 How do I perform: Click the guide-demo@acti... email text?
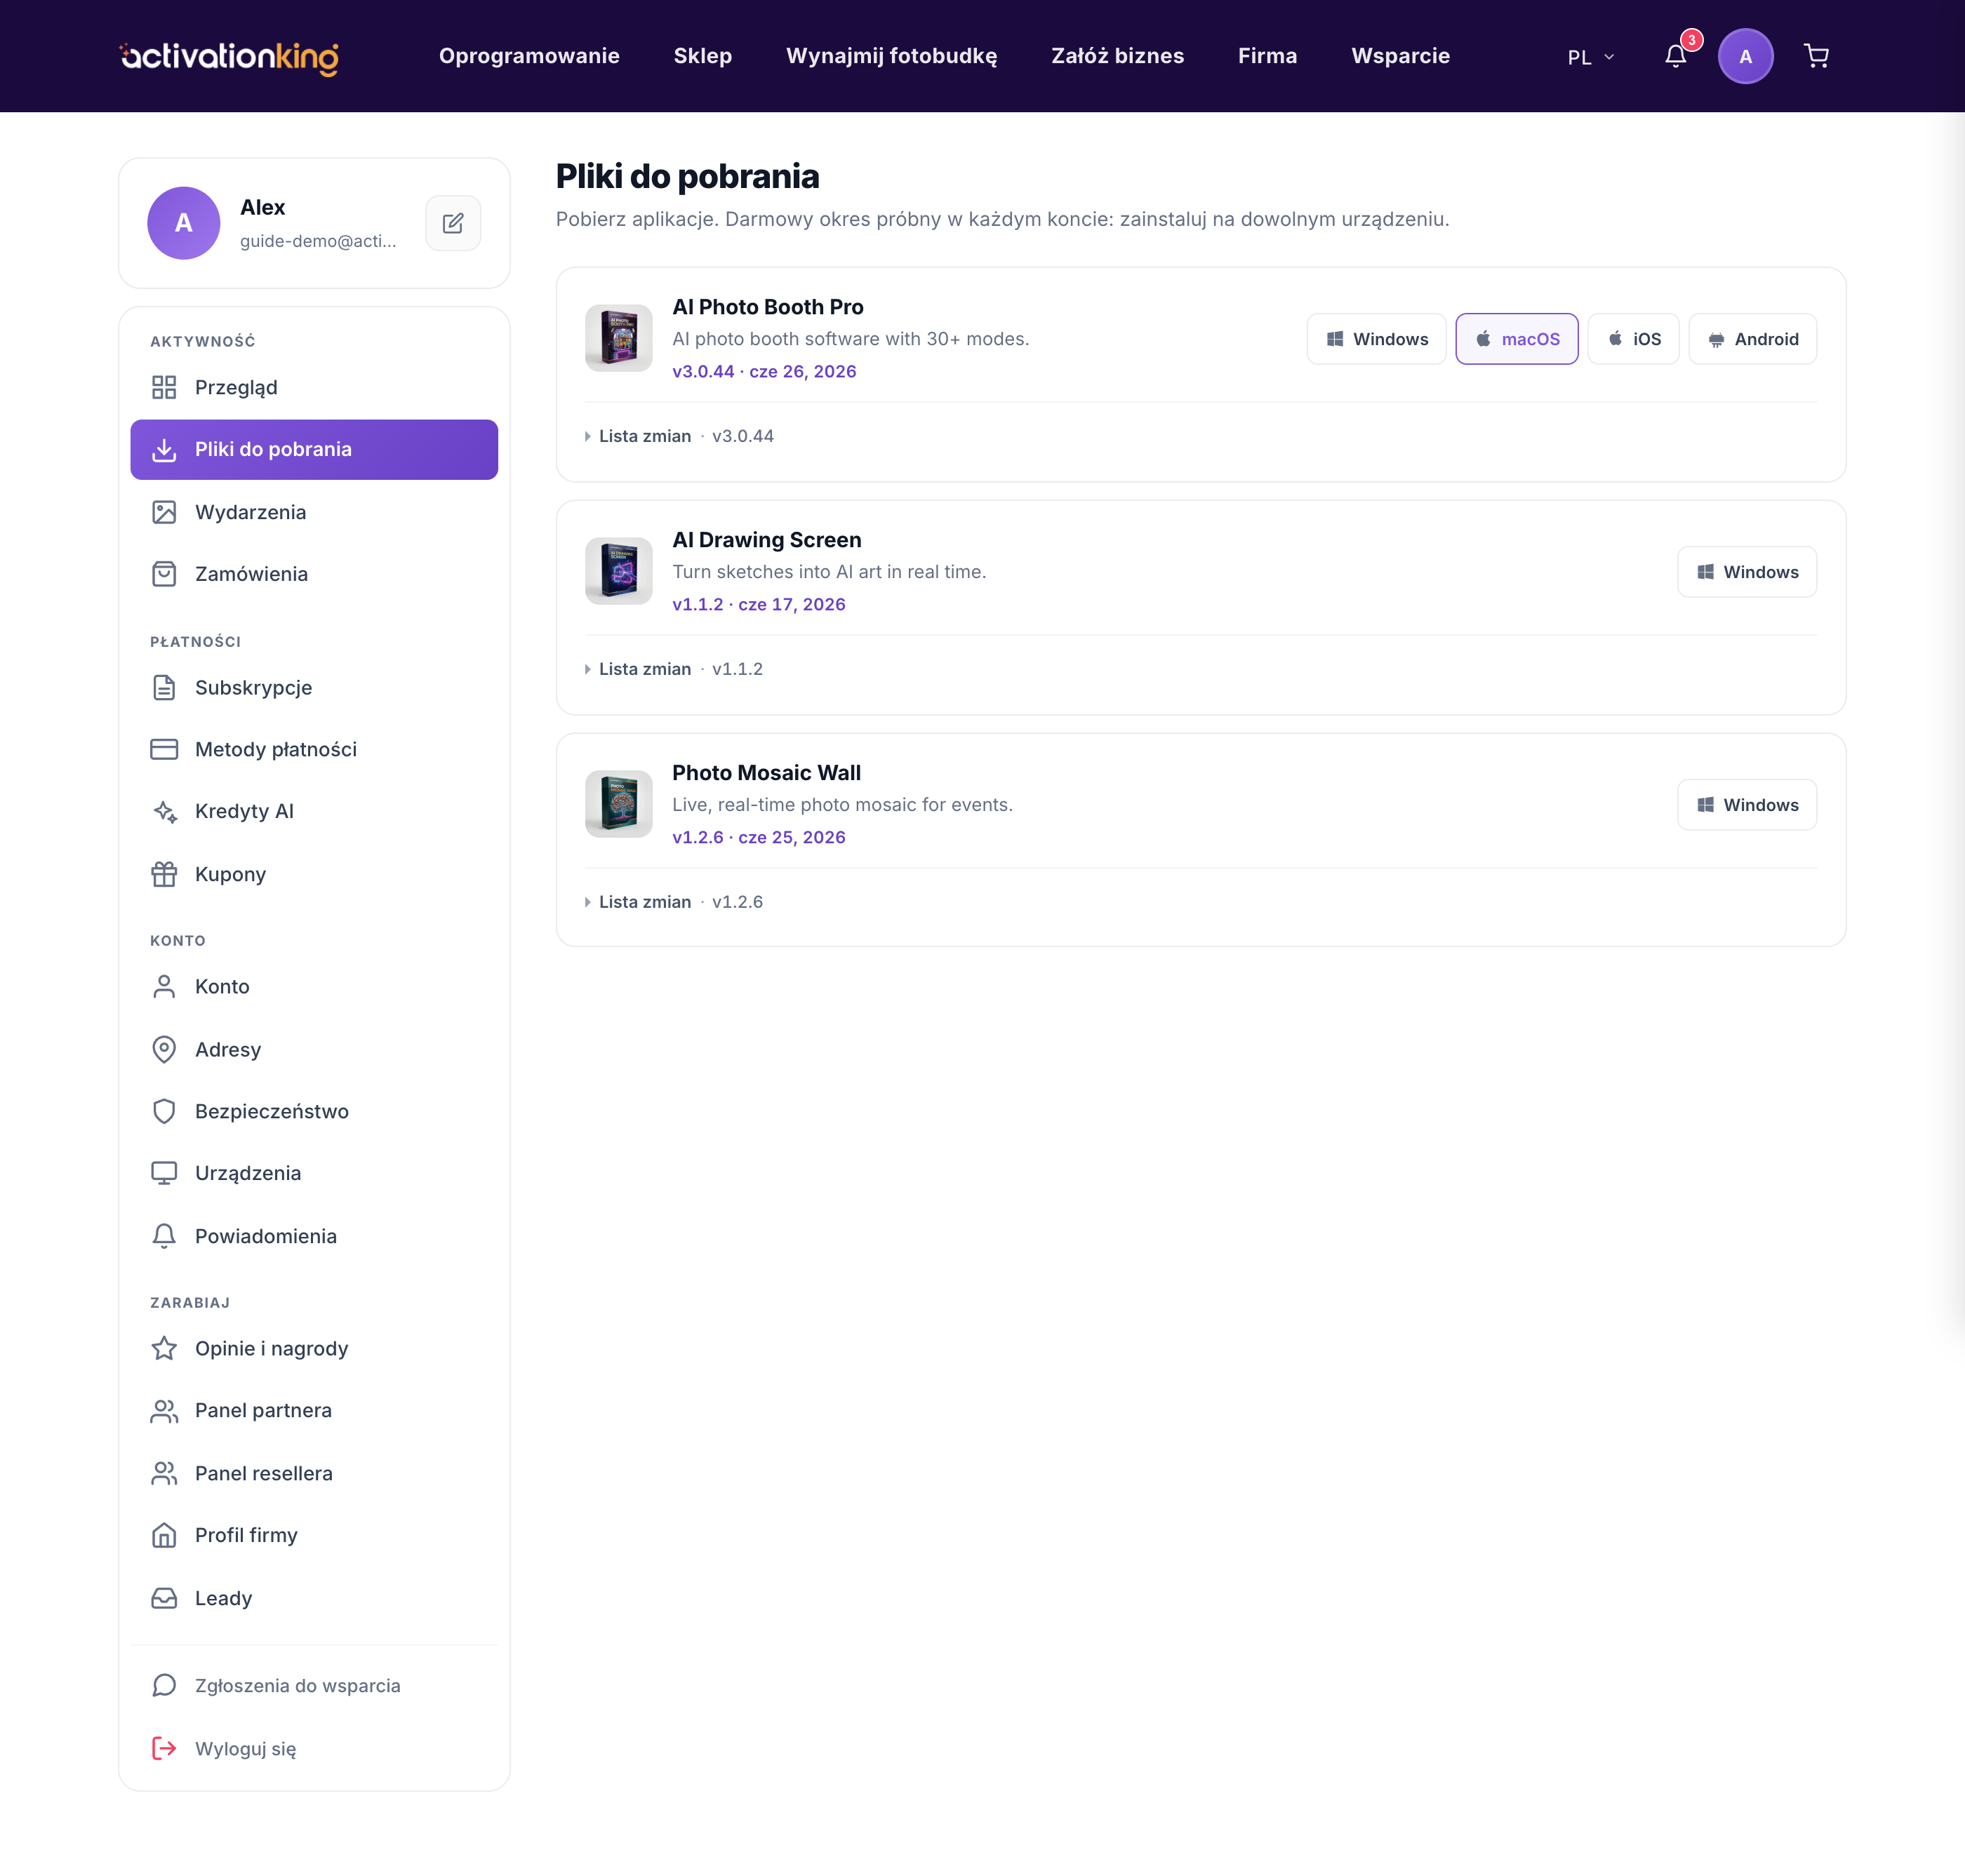tap(318, 241)
